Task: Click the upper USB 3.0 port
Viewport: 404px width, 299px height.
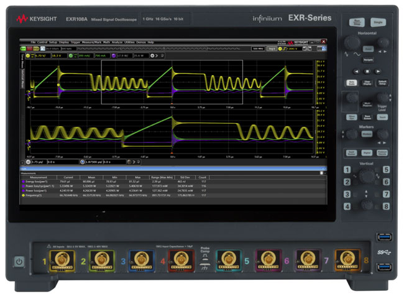Action: (x=384, y=237)
